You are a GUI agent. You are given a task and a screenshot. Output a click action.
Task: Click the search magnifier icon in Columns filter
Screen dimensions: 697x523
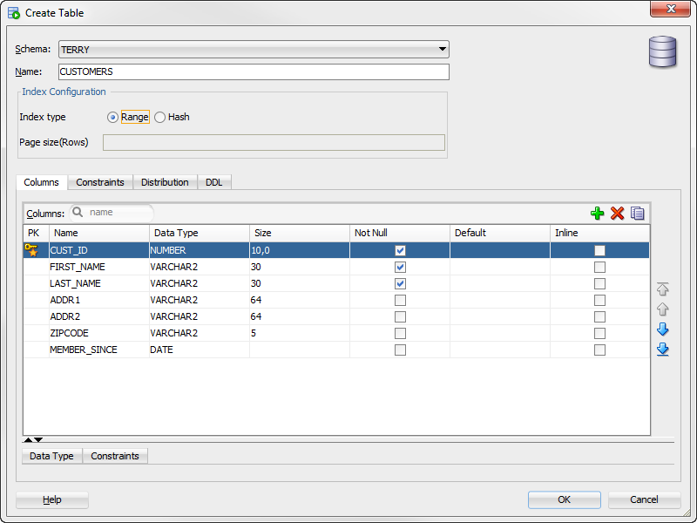click(x=78, y=212)
